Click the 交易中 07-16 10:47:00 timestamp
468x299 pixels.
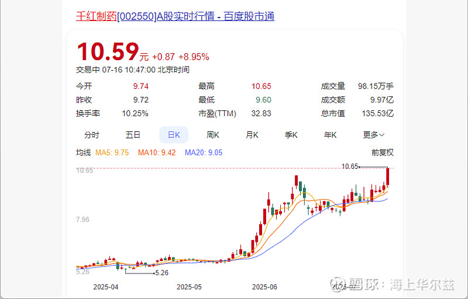pyautogui.click(x=133, y=69)
